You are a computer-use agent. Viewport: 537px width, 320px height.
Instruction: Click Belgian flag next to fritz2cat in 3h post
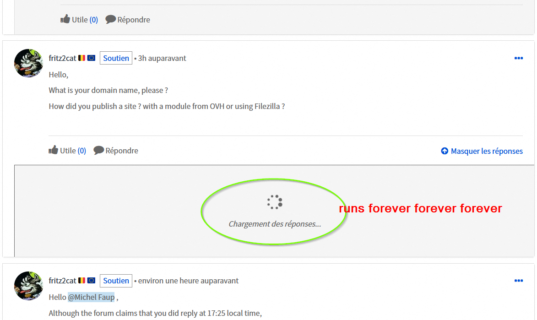point(81,58)
